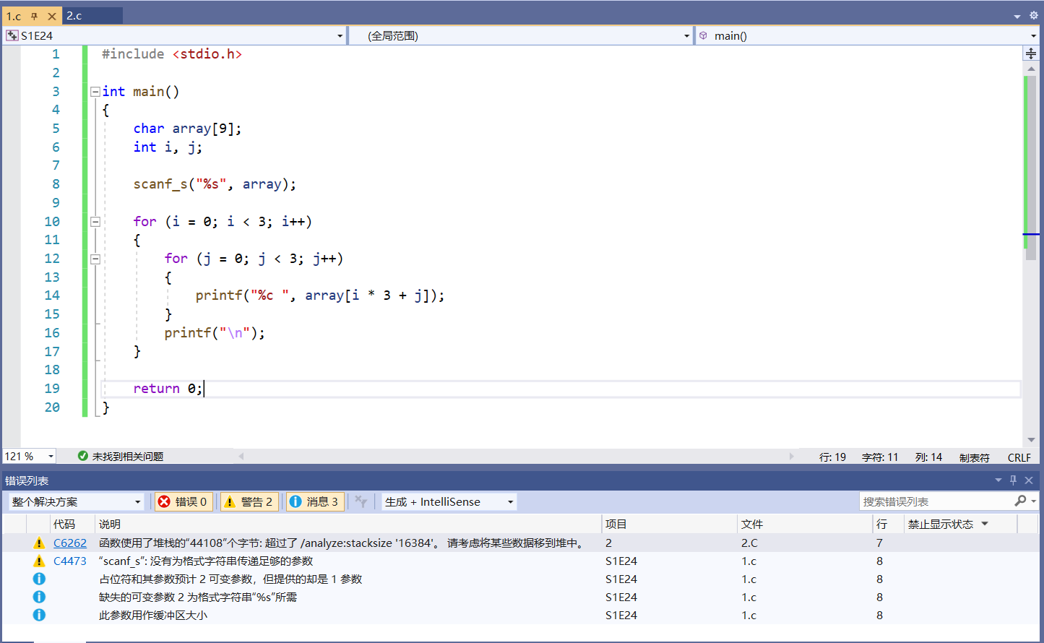
Task: Close the 1.c tab
Action: [x=52, y=16]
